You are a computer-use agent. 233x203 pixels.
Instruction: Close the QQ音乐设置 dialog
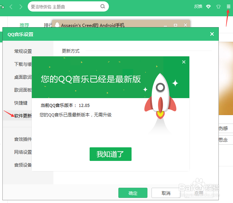coord(212,34)
